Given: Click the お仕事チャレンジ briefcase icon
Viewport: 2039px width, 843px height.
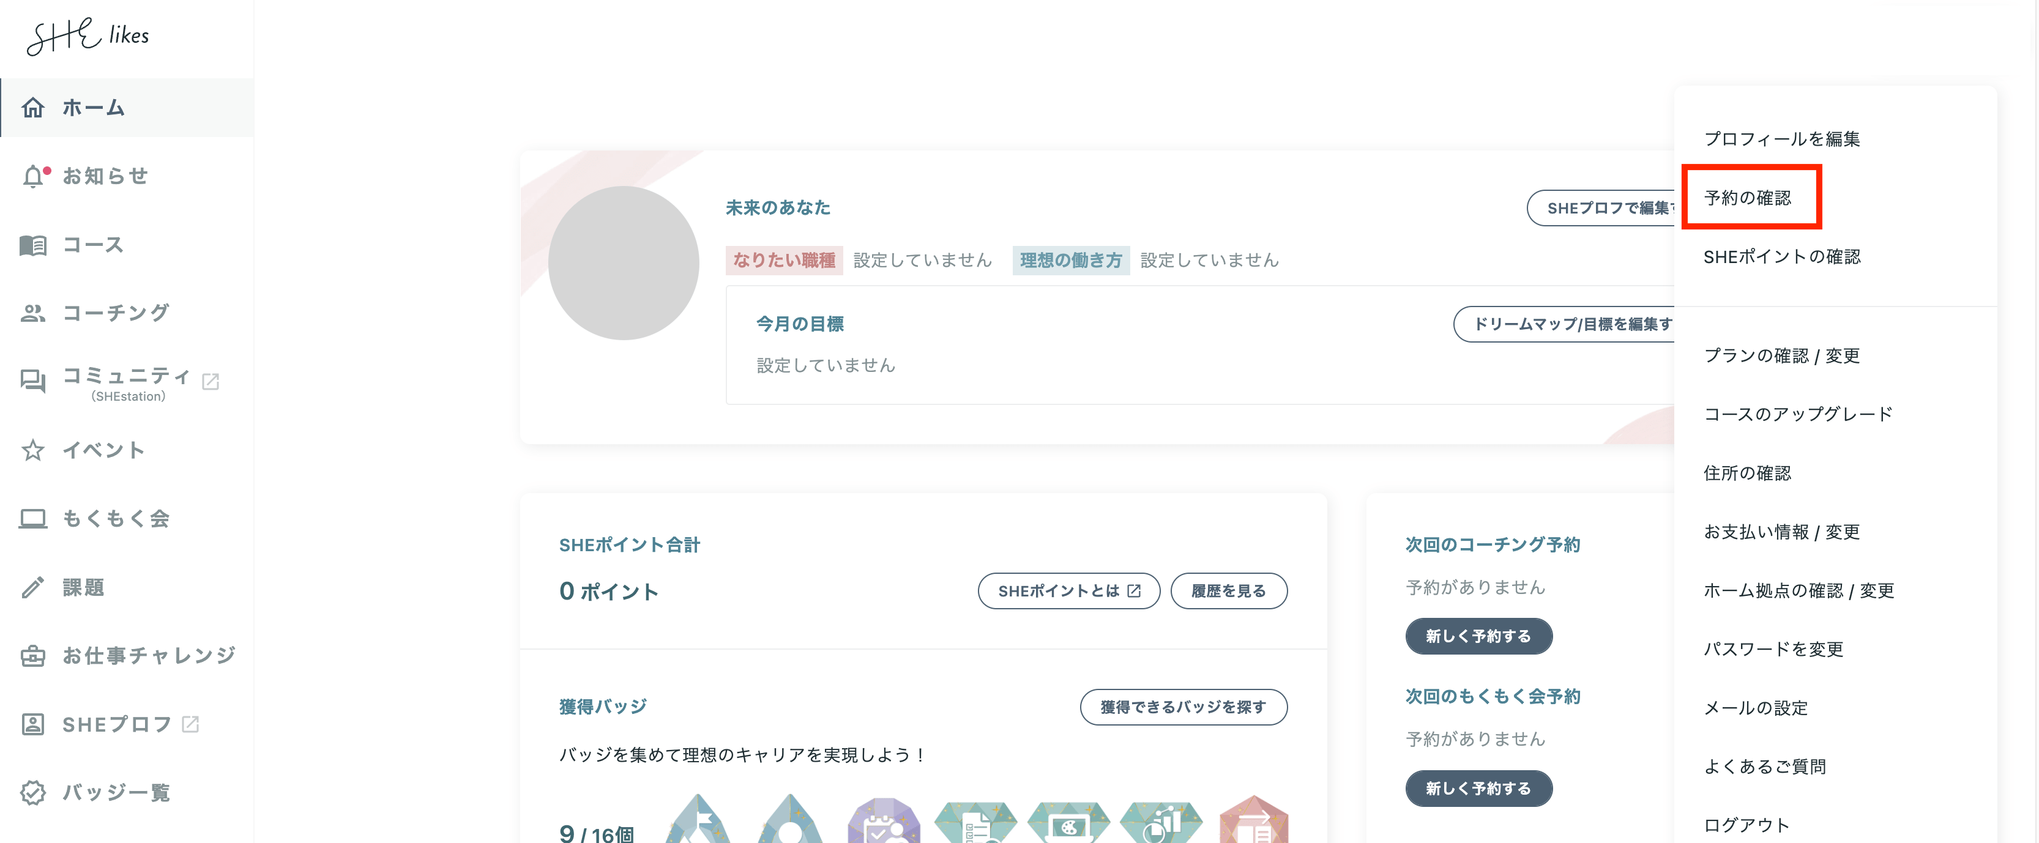Looking at the screenshot, I should 33,655.
